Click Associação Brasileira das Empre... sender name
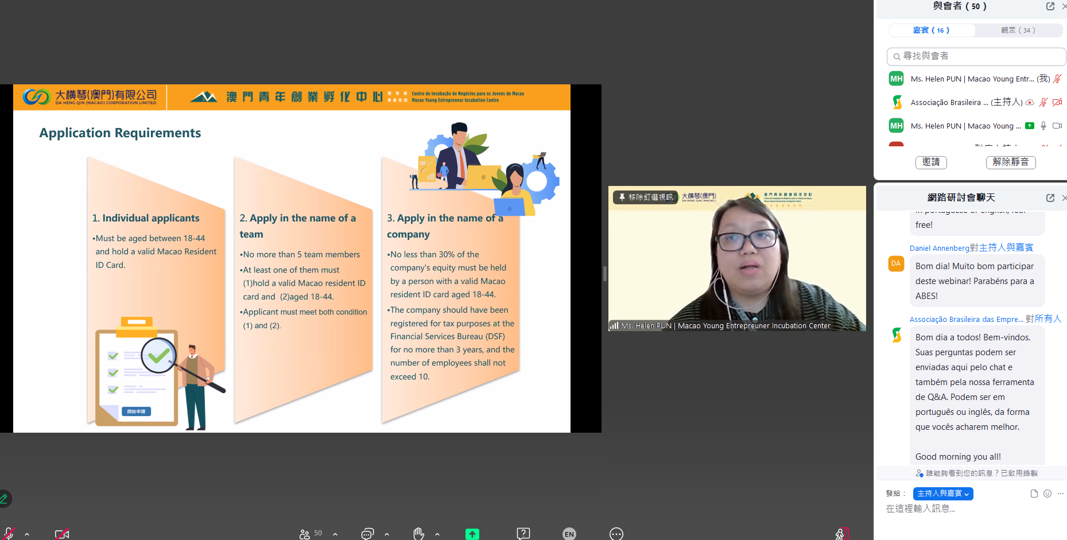 click(x=967, y=319)
